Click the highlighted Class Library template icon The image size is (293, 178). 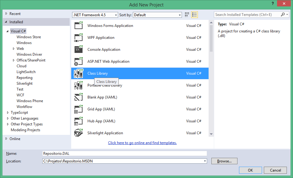pyautogui.click(x=79, y=73)
